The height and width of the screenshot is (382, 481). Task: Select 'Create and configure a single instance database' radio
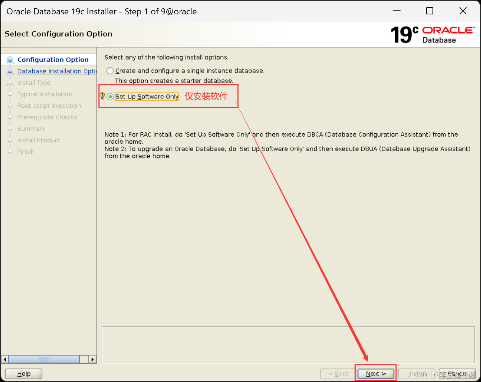pyautogui.click(x=110, y=71)
